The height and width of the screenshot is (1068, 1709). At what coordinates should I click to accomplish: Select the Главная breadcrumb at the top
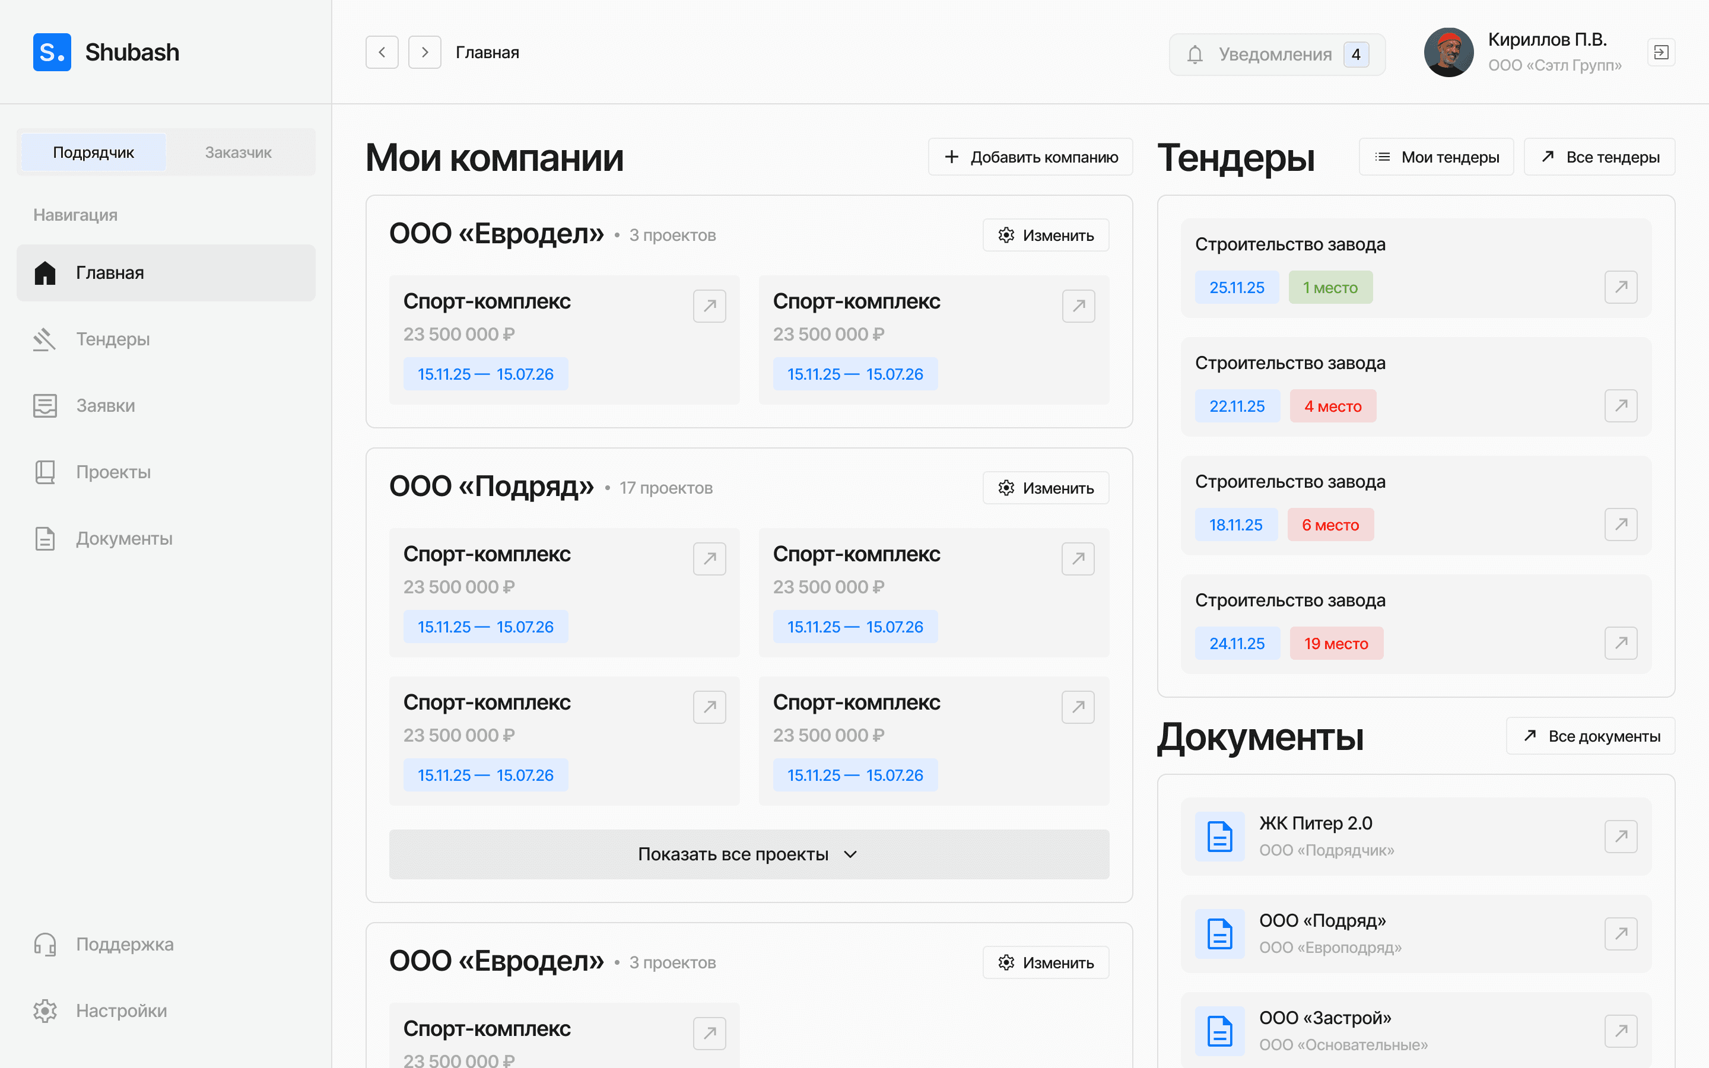point(487,52)
